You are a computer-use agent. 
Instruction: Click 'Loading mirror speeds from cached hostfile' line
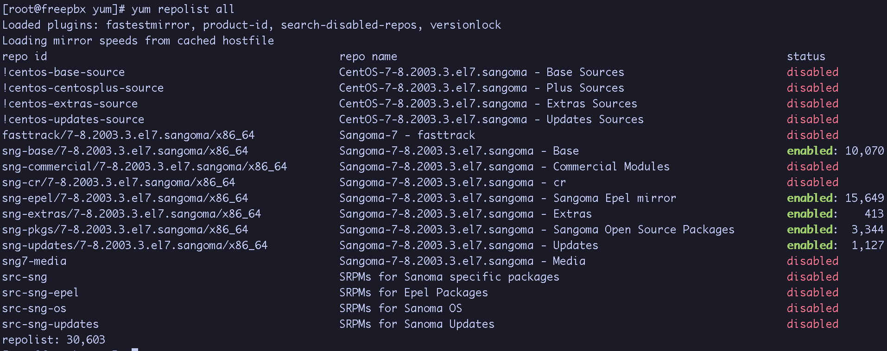click(x=138, y=41)
